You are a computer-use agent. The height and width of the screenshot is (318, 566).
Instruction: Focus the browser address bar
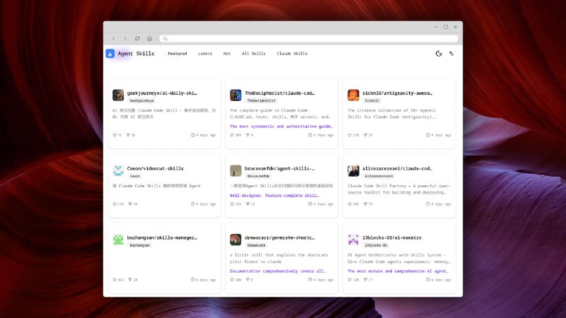[x=308, y=39]
